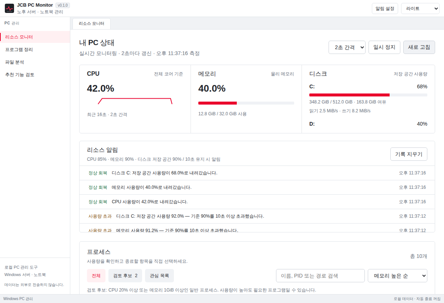Click the 리소스 알림 section heading

[x=102, y=150]
